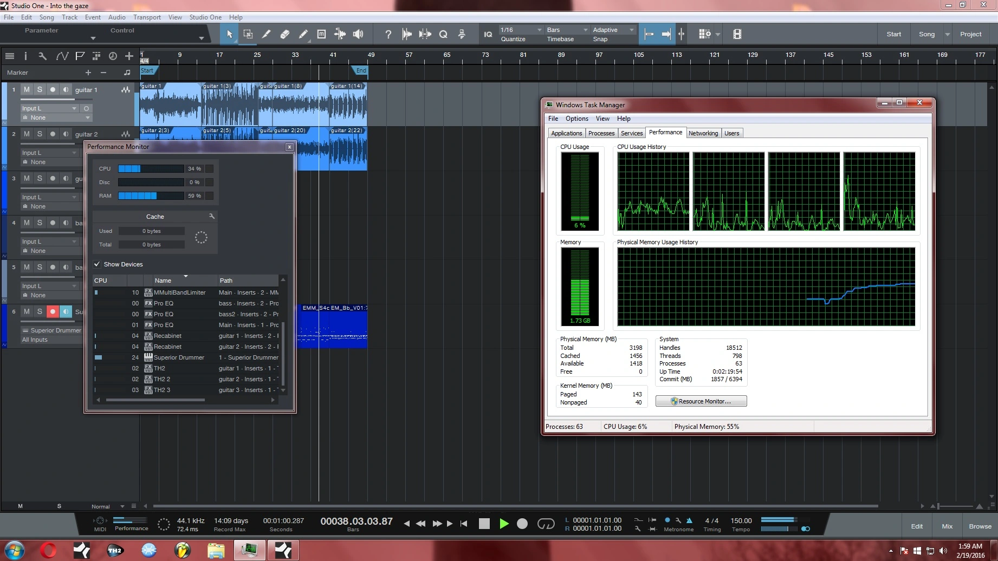Uncheck Show Devices checkbox

pos(97,264)
